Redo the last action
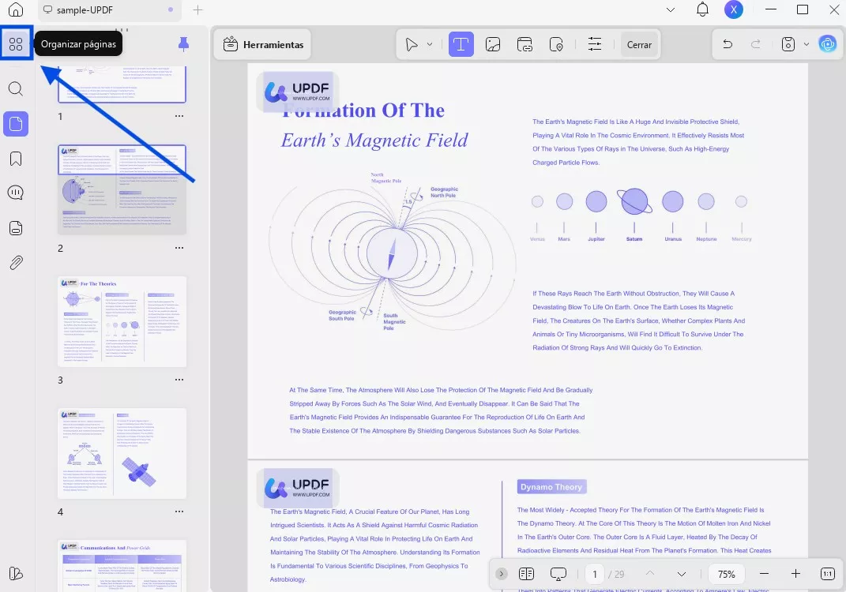The image size is (846, 592). (756, 44)
